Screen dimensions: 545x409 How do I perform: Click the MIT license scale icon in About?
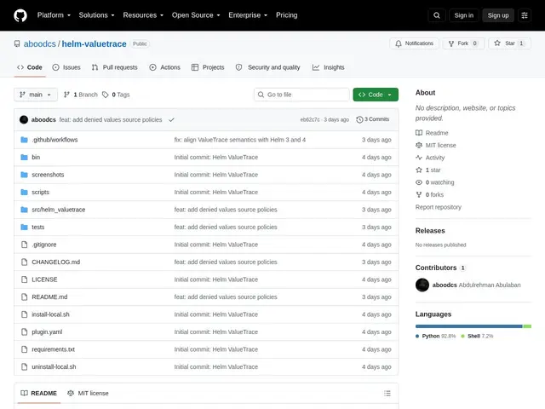pyautogui.click(x=419, y=145)
